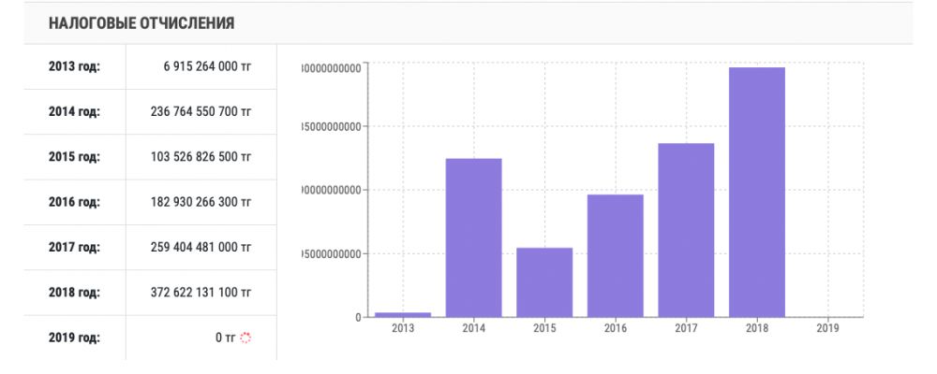
Task: Click the НАЛОГОВЫЕ ОТЧИСЛЕНИЯ section header
Action: 141,22
